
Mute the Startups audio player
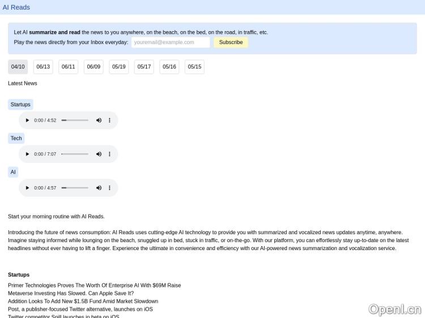pos(99,120)
